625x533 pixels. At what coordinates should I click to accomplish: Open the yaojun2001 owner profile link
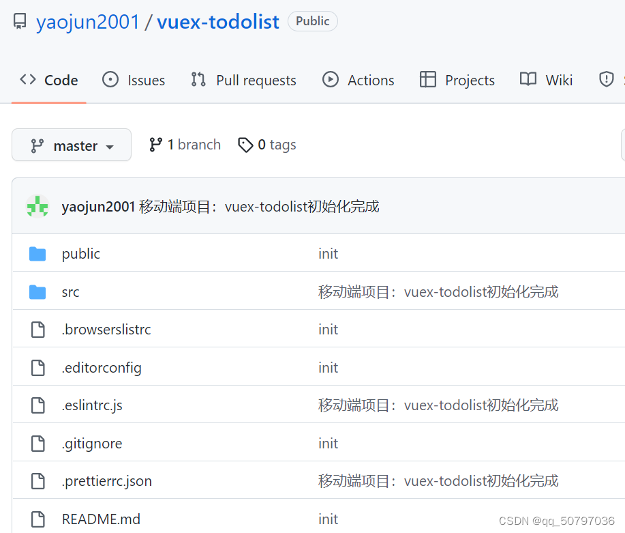(88, 22)
